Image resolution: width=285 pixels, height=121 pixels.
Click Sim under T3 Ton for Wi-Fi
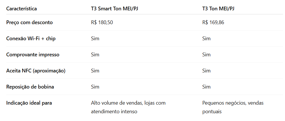pyautogui.click(x=207, y=39)
